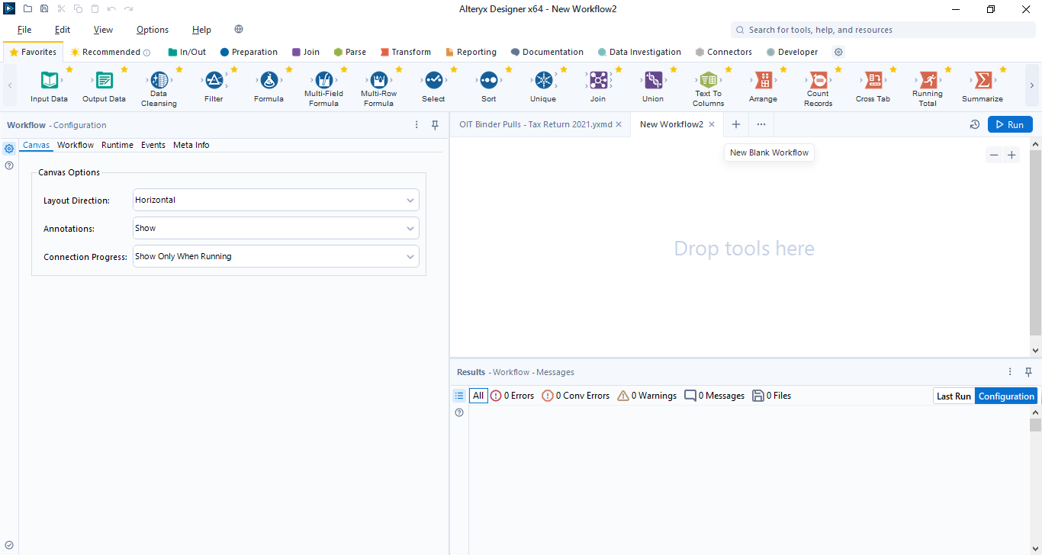Switch to OIT Binder Pulls workflow tab
This screenshot has width=1042, height=555.
(535, 124)
